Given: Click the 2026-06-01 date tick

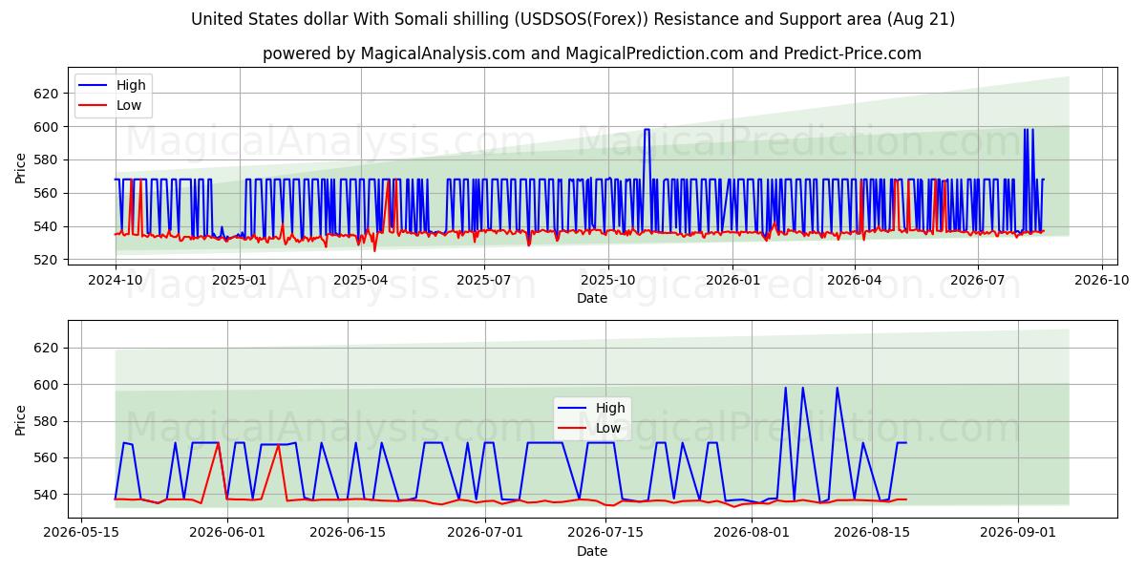Looking at the screenshot, I should point(227,534).
